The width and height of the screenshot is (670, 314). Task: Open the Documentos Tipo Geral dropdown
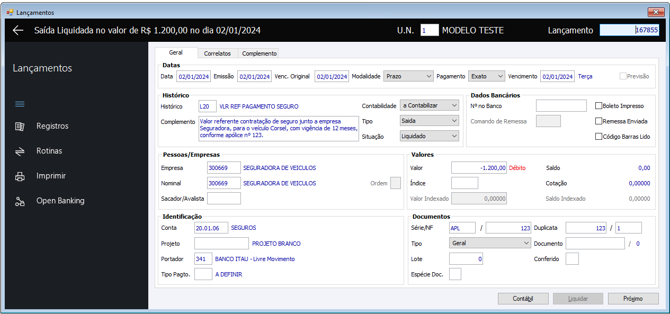click(x=490, y=243)
